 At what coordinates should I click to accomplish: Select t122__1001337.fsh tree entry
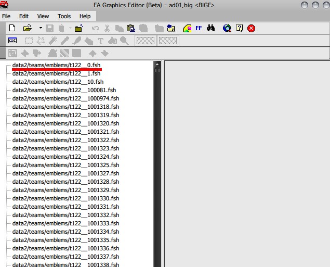[65, 257]
